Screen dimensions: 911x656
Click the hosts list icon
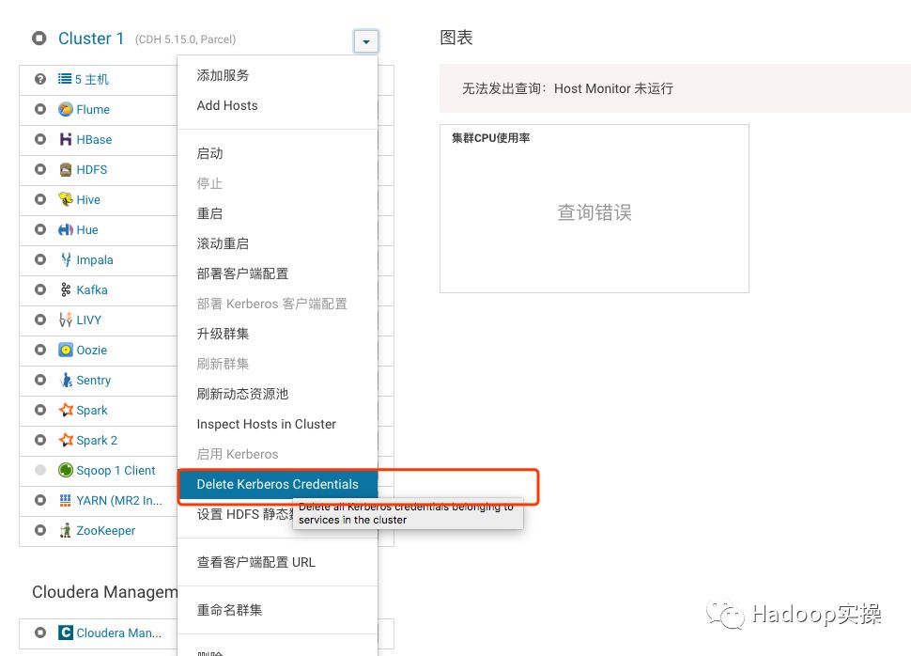coord(65,79)
